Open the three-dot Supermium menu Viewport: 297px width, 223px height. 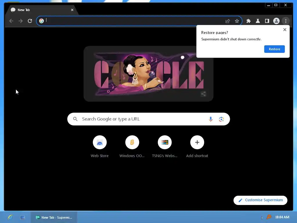pos(286,21)
